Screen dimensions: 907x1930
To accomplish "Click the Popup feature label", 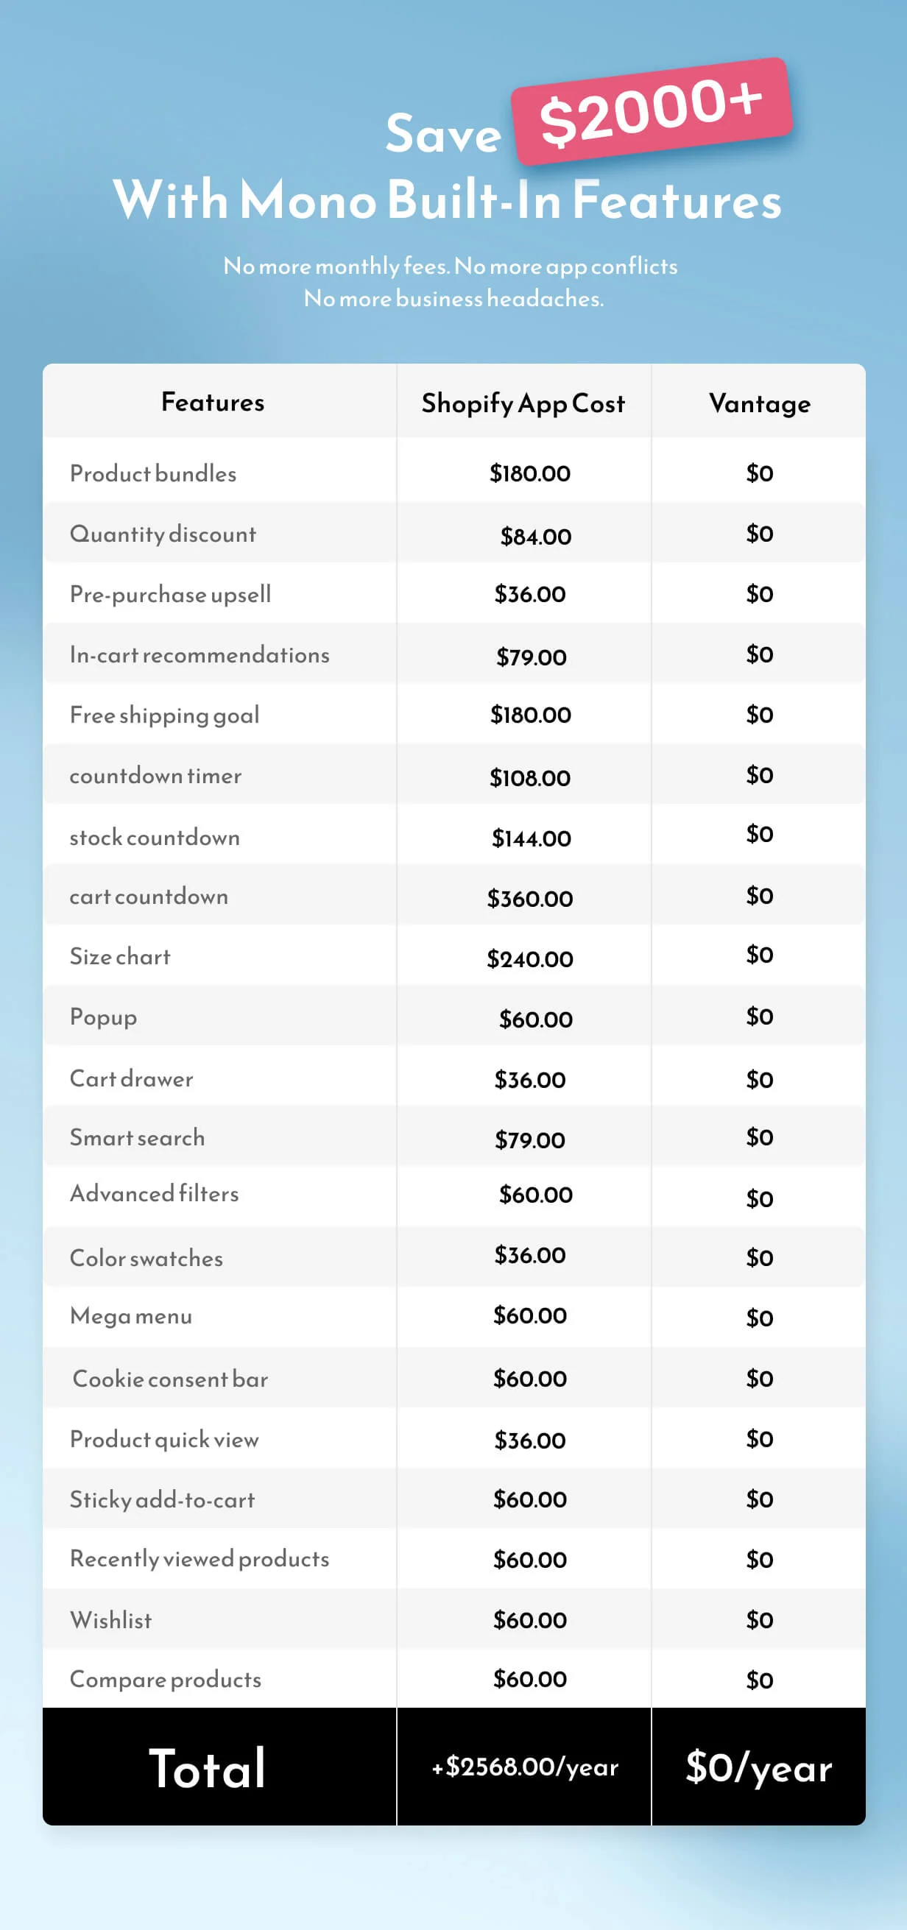I will 104,1017.
